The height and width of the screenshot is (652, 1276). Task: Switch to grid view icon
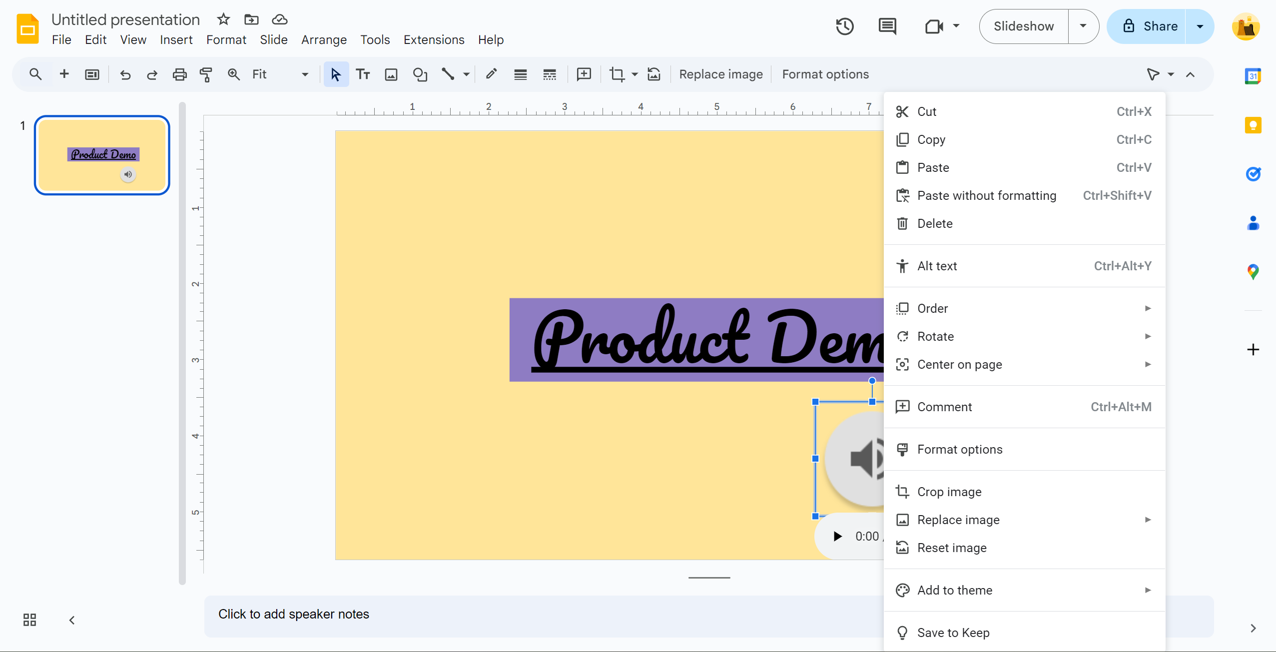[29, 620]
